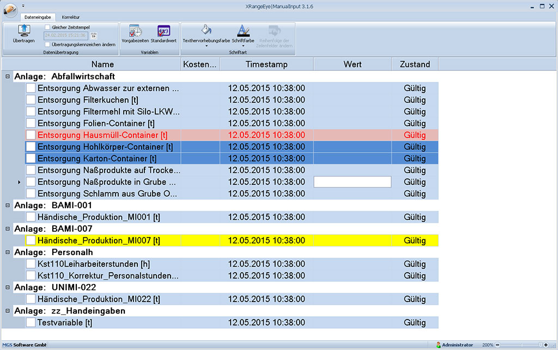Click the Gültig status of the Hausmüll-Container row
The width and height of the screenshot is (558, 350).
click(415, 135)
